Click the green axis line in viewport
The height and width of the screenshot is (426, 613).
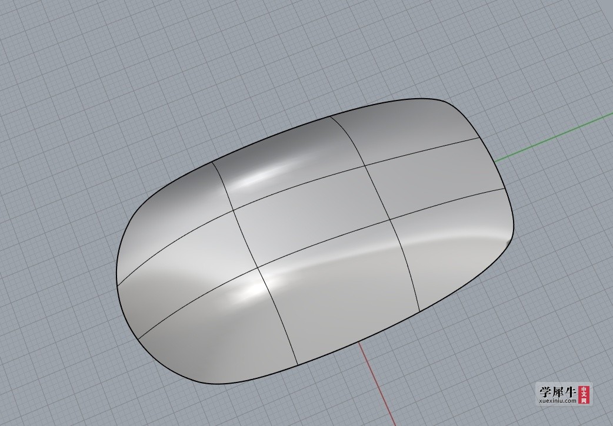click(554, 137)
